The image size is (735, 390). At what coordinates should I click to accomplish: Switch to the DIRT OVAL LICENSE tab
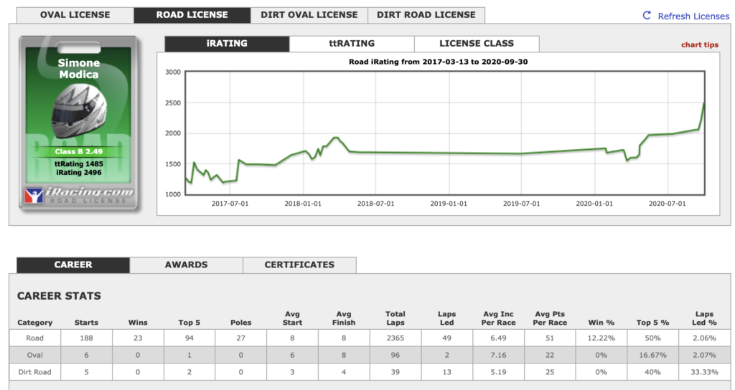[x=309, y=15]
